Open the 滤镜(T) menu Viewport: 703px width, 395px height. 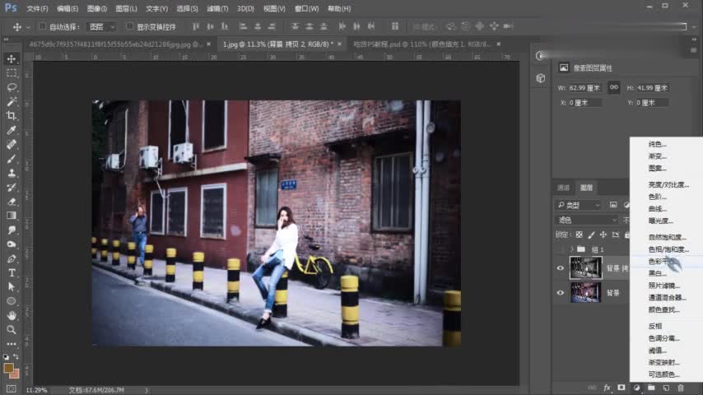tap(217, 8)
